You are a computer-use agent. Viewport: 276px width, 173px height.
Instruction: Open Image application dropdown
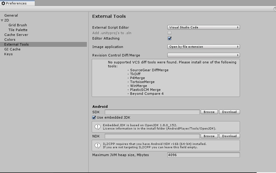coord(203,47)
